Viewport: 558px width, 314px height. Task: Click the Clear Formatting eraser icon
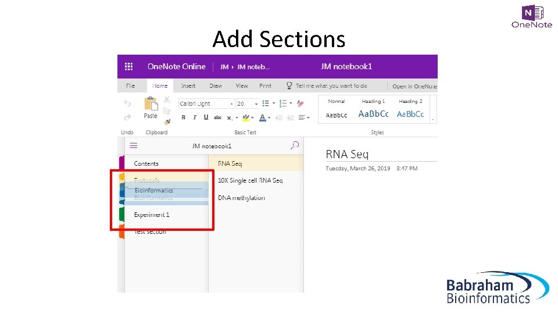tap(301, 104)
